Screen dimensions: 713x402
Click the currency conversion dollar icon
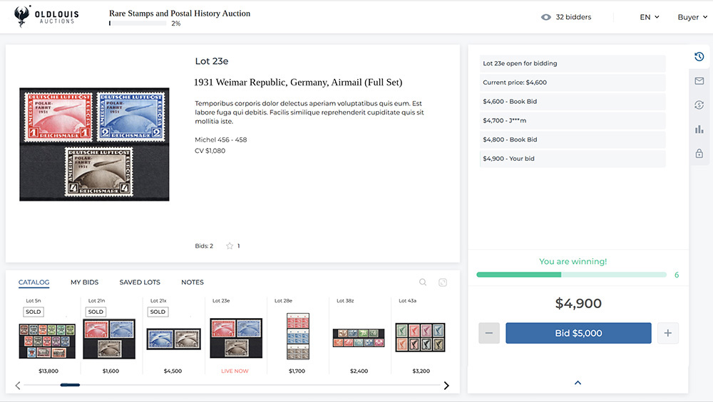[699, 105]
